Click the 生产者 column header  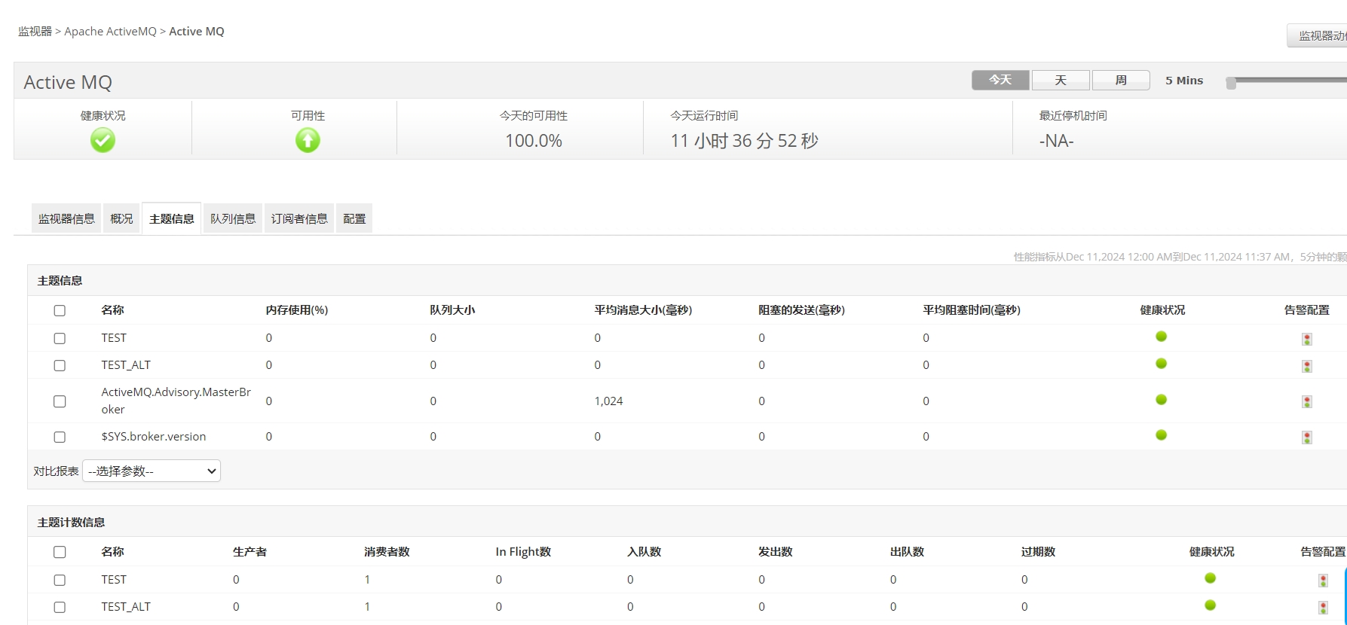(250, 551)
